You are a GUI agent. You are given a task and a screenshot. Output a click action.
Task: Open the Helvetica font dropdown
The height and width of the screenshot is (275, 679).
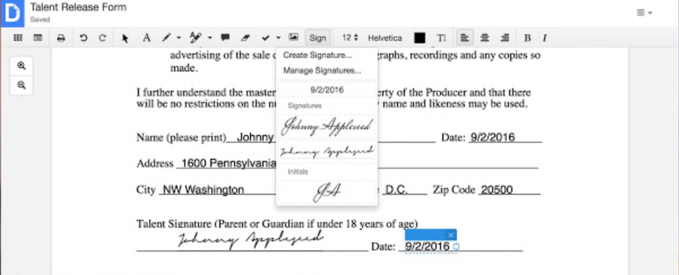click(385, 37)
